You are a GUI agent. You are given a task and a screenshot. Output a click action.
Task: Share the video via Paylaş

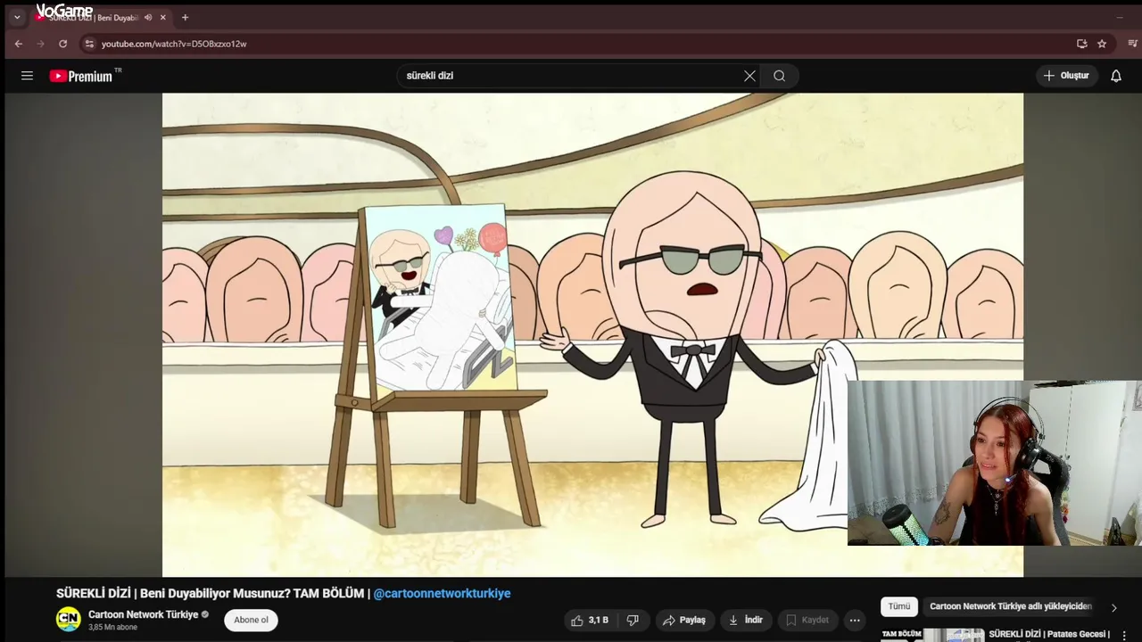(x=683, y=620)
